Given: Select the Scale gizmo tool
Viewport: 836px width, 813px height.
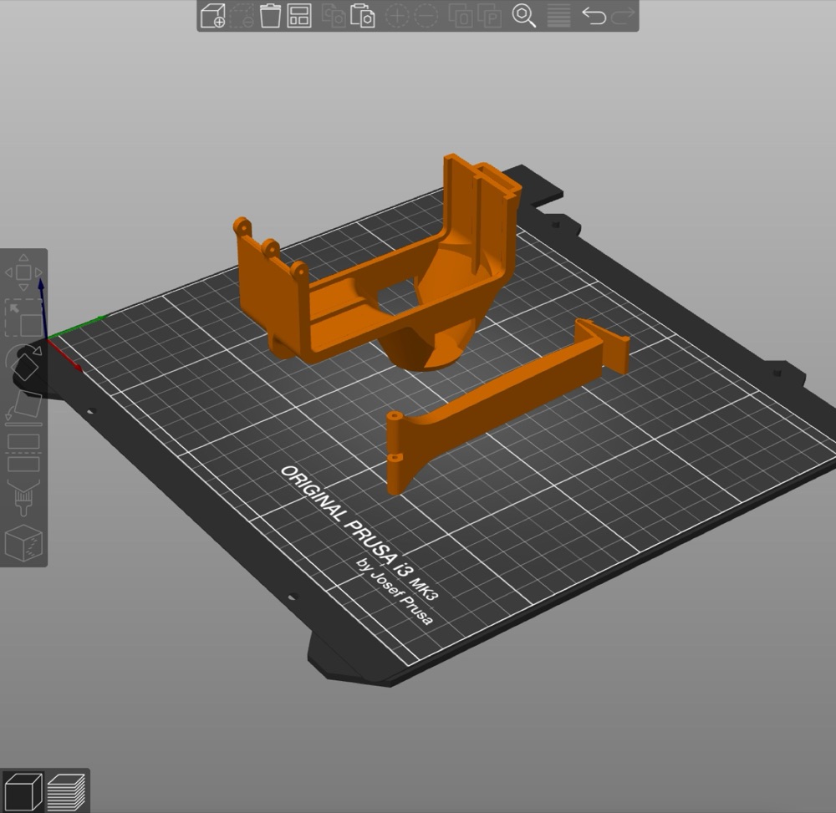Looking at the screenshot, I should 23,318.
